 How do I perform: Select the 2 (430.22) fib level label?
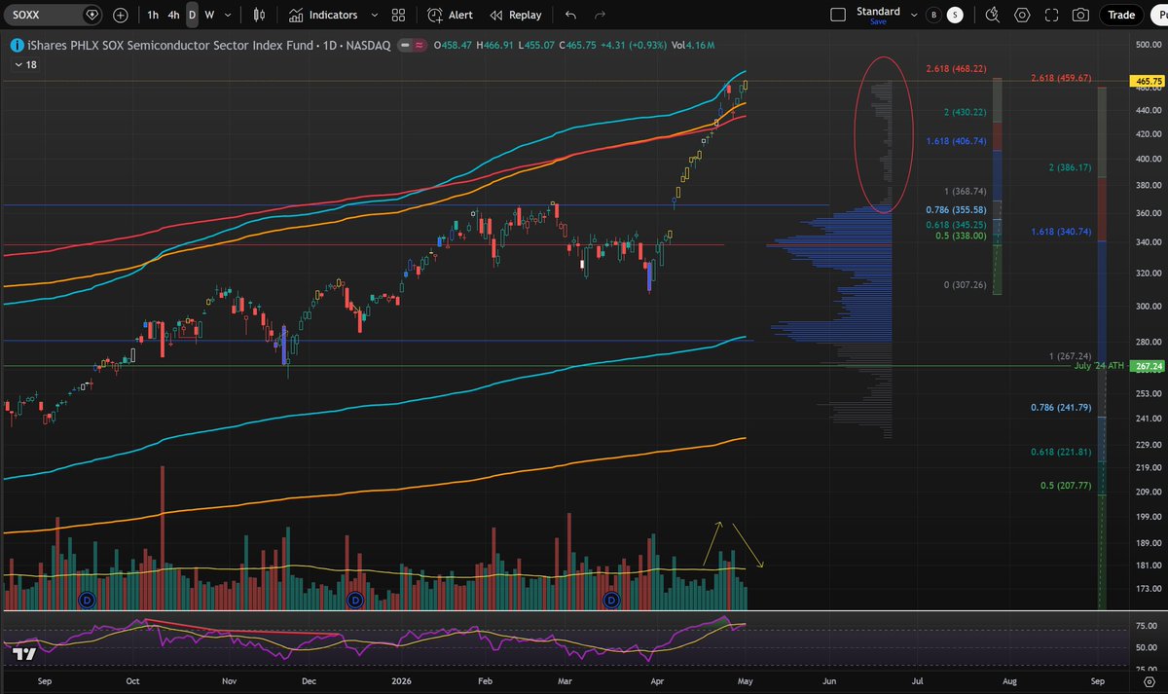pyautogui.click(x=966, y=113)
